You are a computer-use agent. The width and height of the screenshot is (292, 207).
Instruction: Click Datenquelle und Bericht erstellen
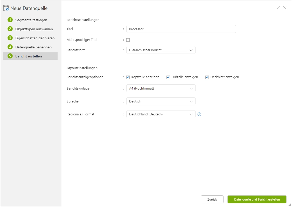pyautogui.click(x=257, y=199)
